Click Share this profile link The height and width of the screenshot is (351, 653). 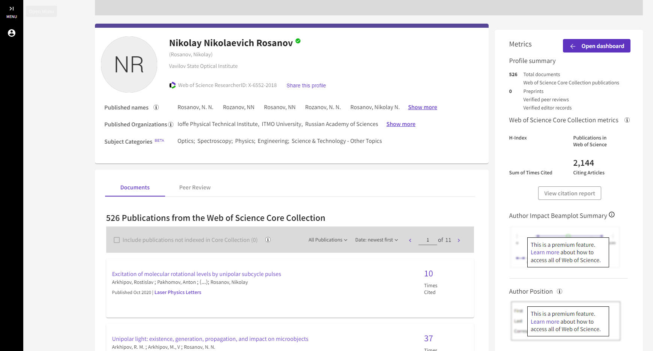306,85
